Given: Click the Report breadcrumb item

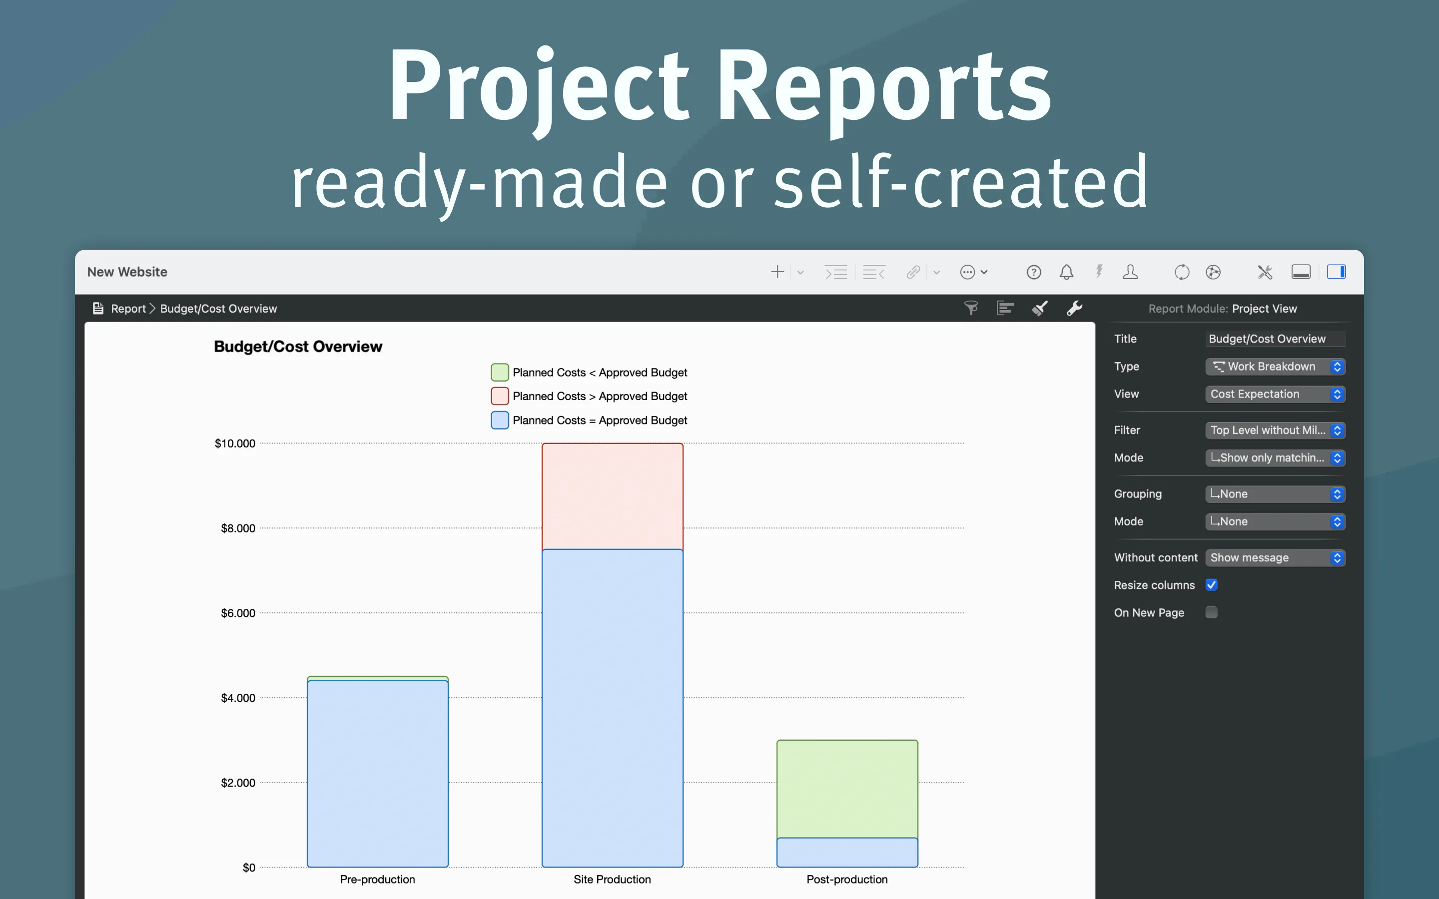Looking at the screenshot, I should tap(128, 309).
